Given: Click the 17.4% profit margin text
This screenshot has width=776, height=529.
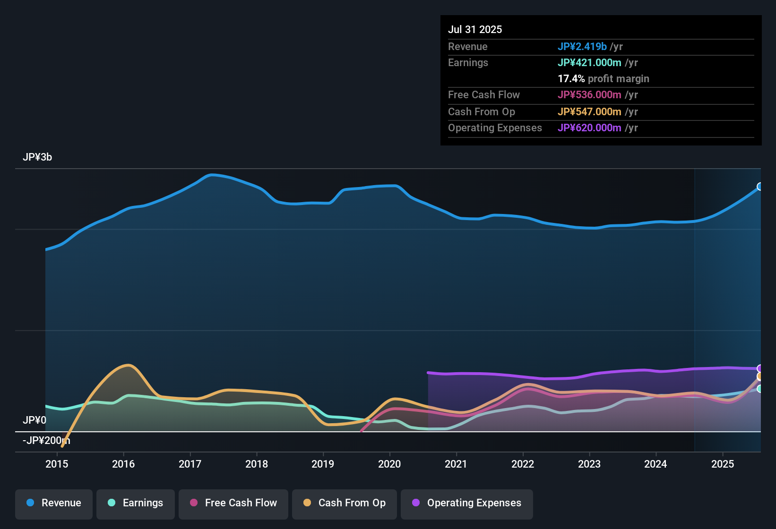Looking at the screenshot, I should click(x=604, y=78).
